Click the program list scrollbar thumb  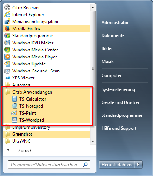click(93, 68)
